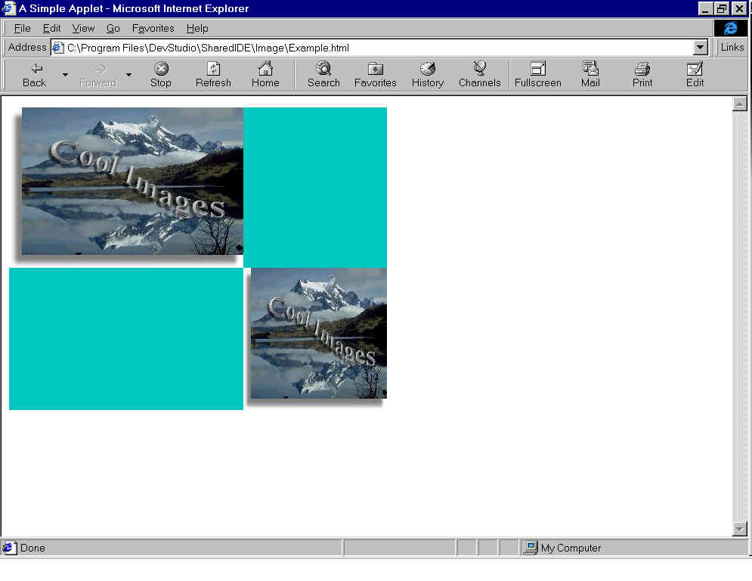
Task: Click the Done status text
Action: pos(32,548)
